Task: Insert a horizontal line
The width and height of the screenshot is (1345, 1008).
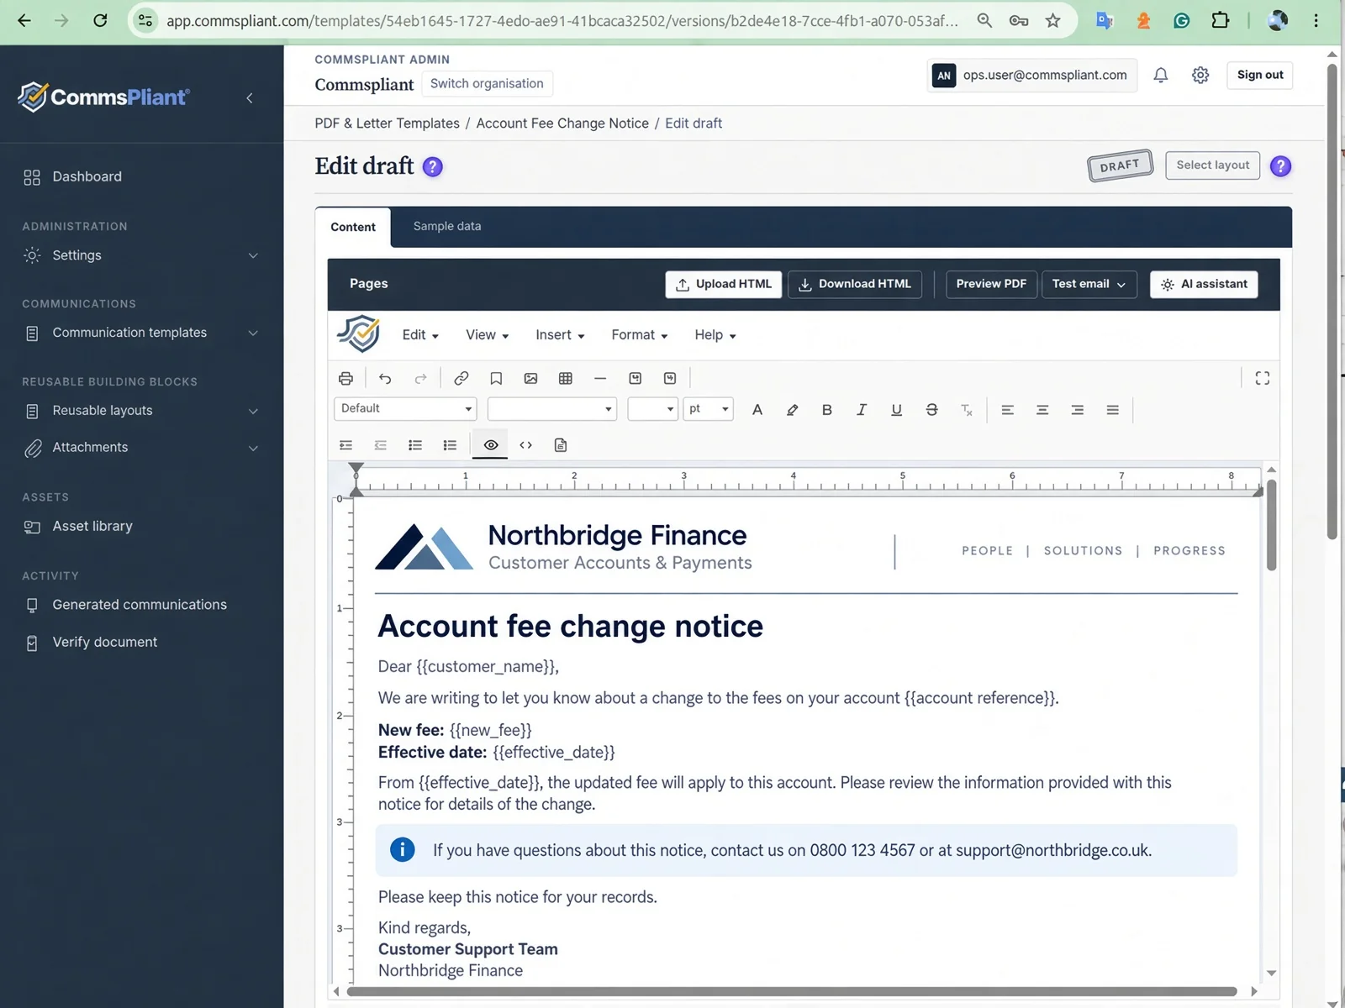Action: coord(600,378)
